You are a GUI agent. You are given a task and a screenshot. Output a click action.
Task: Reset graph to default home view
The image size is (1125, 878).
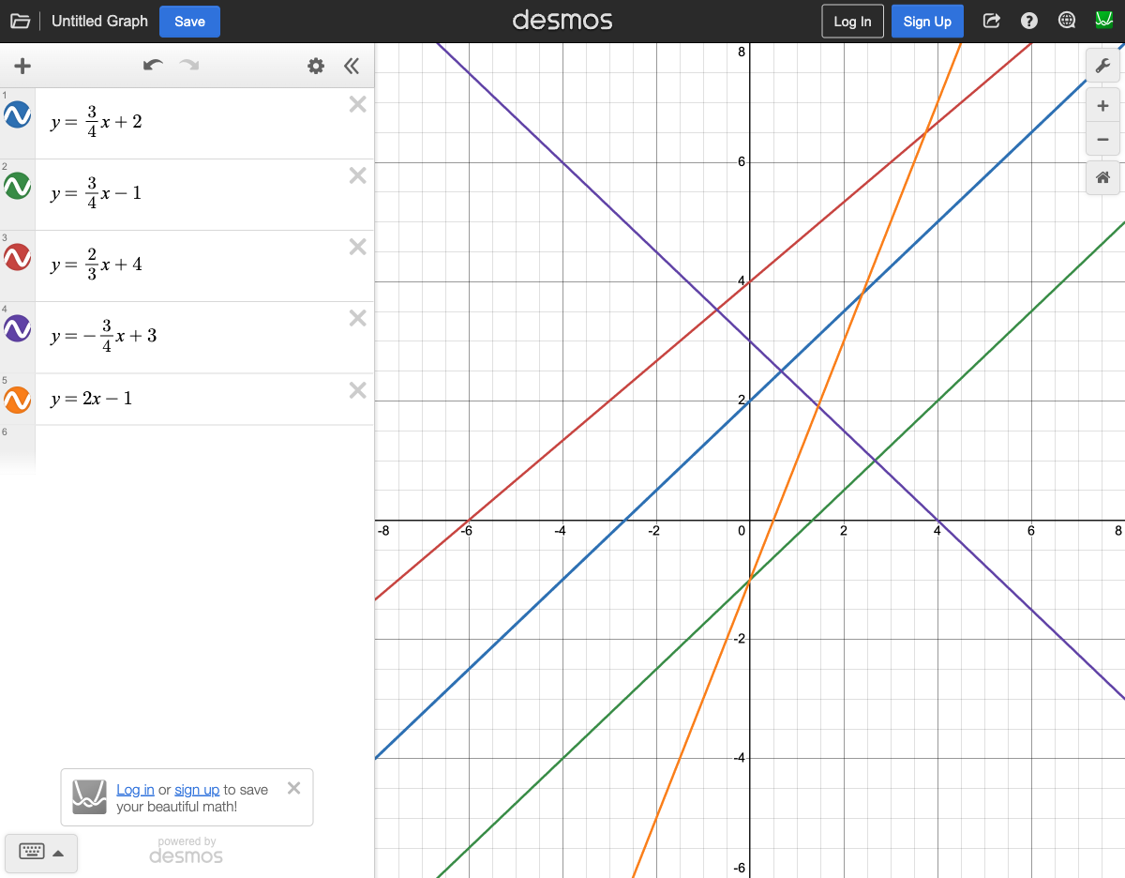click(x=1102, y=177)
